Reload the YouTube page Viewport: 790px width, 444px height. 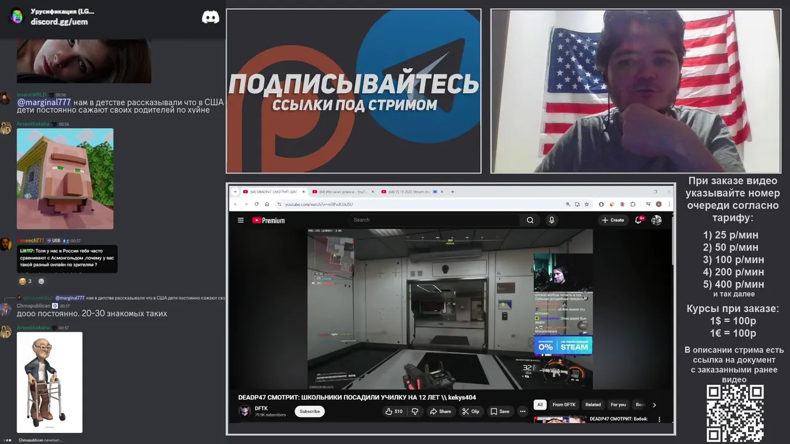256,204
